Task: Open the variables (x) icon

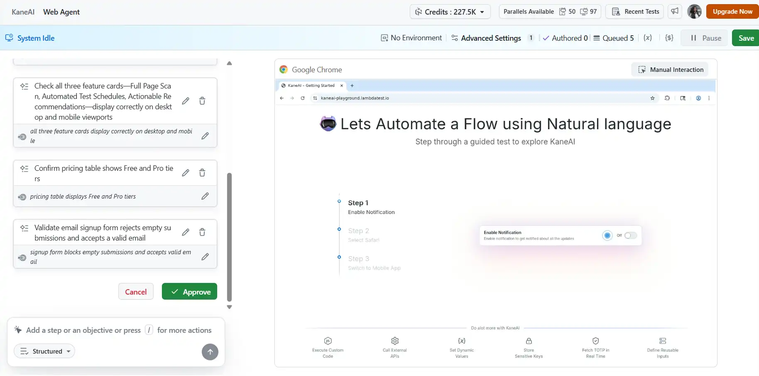Action: 647,38
